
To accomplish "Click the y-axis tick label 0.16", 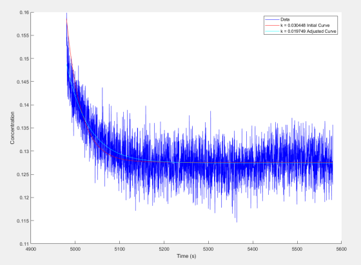I will (x=24, y=12).
